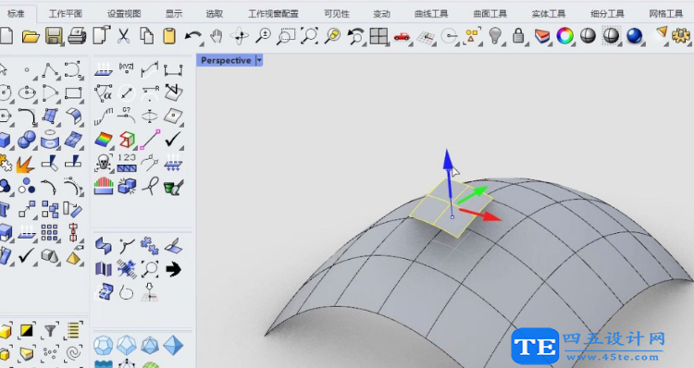Click the funnel Selection filter icon
694x368 pixels.
51,330
